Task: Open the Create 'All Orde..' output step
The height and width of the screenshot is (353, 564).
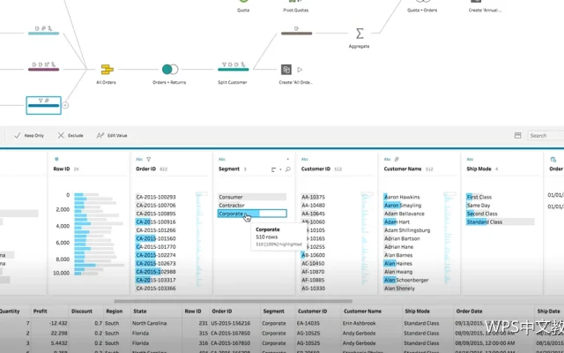Action: click(x=286, y=70)
